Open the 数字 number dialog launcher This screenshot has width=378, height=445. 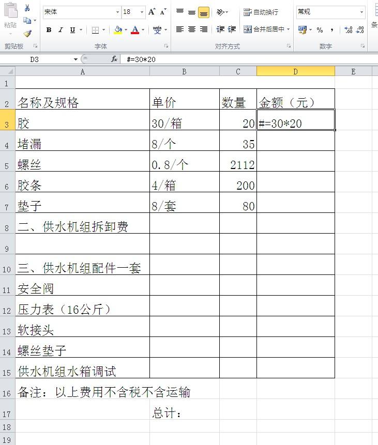(362, 46)
